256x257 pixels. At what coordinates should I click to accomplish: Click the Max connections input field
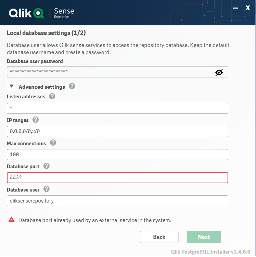(x=117, y=155)
